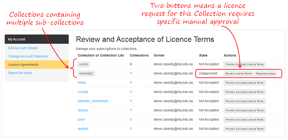Image resolution: width=288 pixels, height=140 pixels.
Task: Click the Not Accepted state for austalk
Action: pos(209,129)
